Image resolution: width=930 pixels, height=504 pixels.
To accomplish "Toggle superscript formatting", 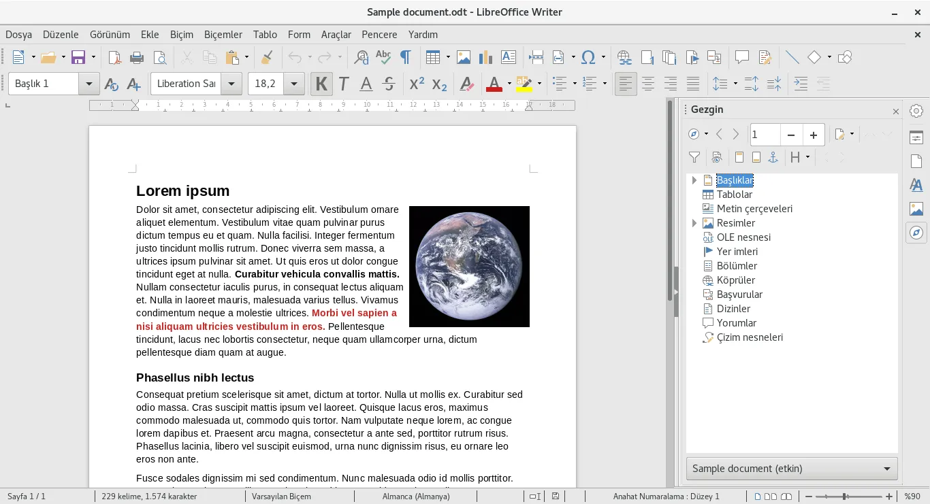I will click(416, 84).
